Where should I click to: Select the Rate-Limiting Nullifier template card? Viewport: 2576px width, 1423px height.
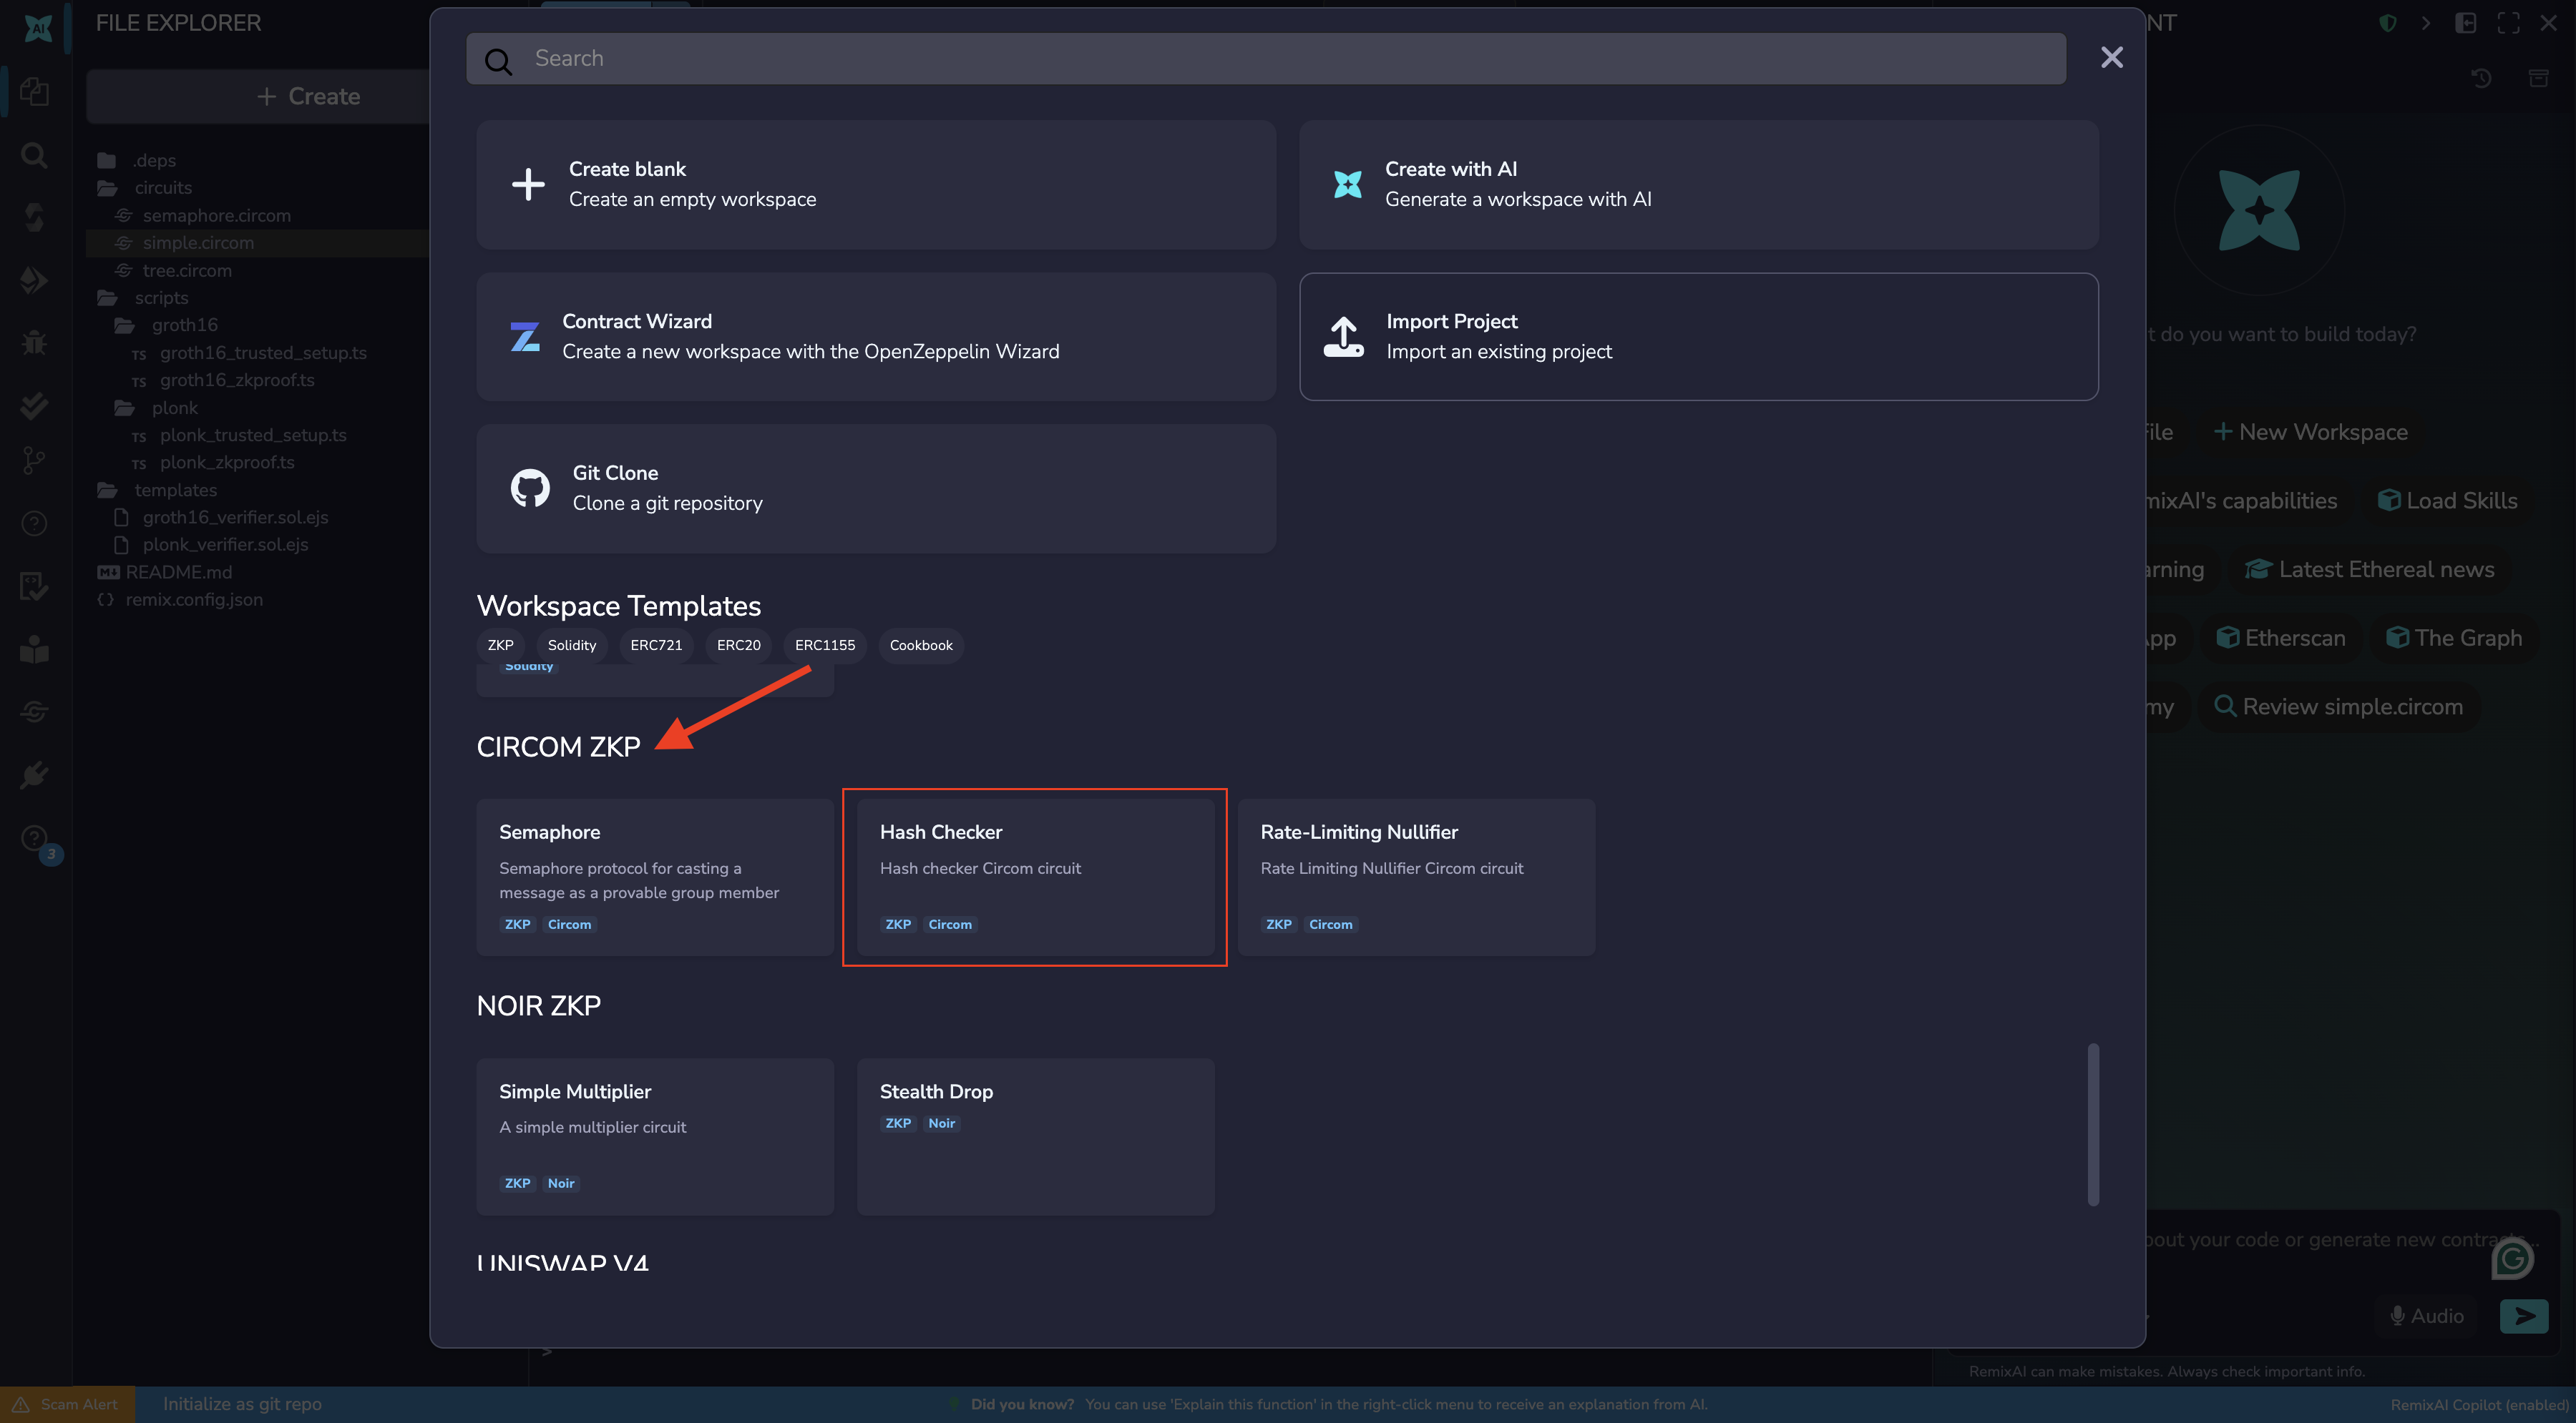click(1416, 877)
